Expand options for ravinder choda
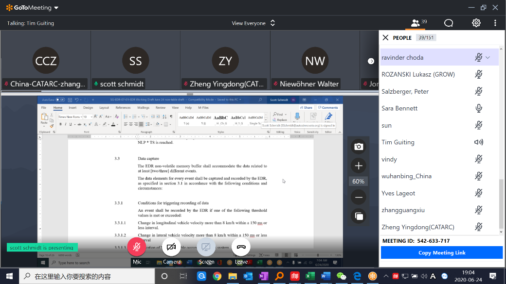 pos(488,57)
